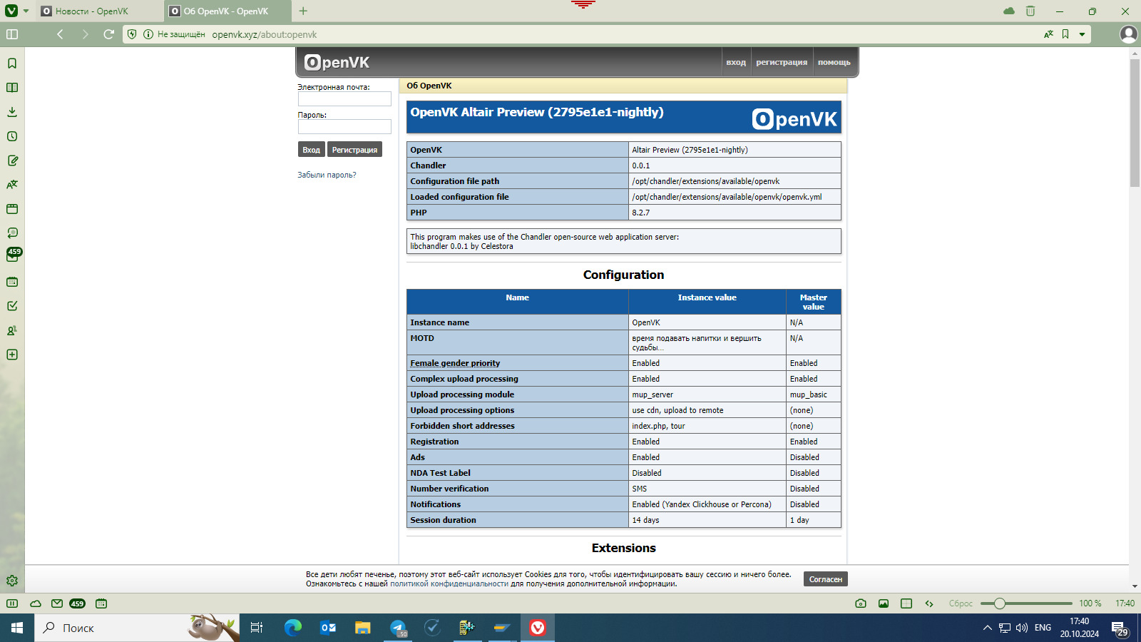Open вход in the OpenVK header

(x=736, y=63)
